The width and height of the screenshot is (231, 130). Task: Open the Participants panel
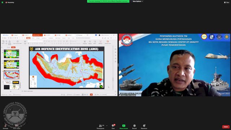[x=100, y=126]
